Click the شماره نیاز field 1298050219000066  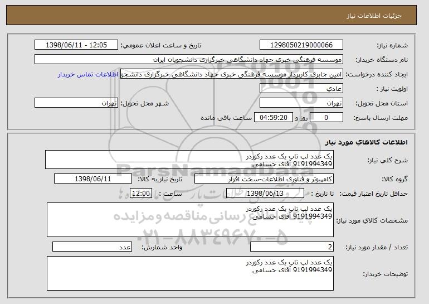tap(301, 45)
